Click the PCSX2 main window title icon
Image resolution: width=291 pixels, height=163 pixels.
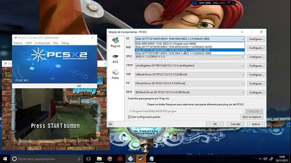pos(15,38)
